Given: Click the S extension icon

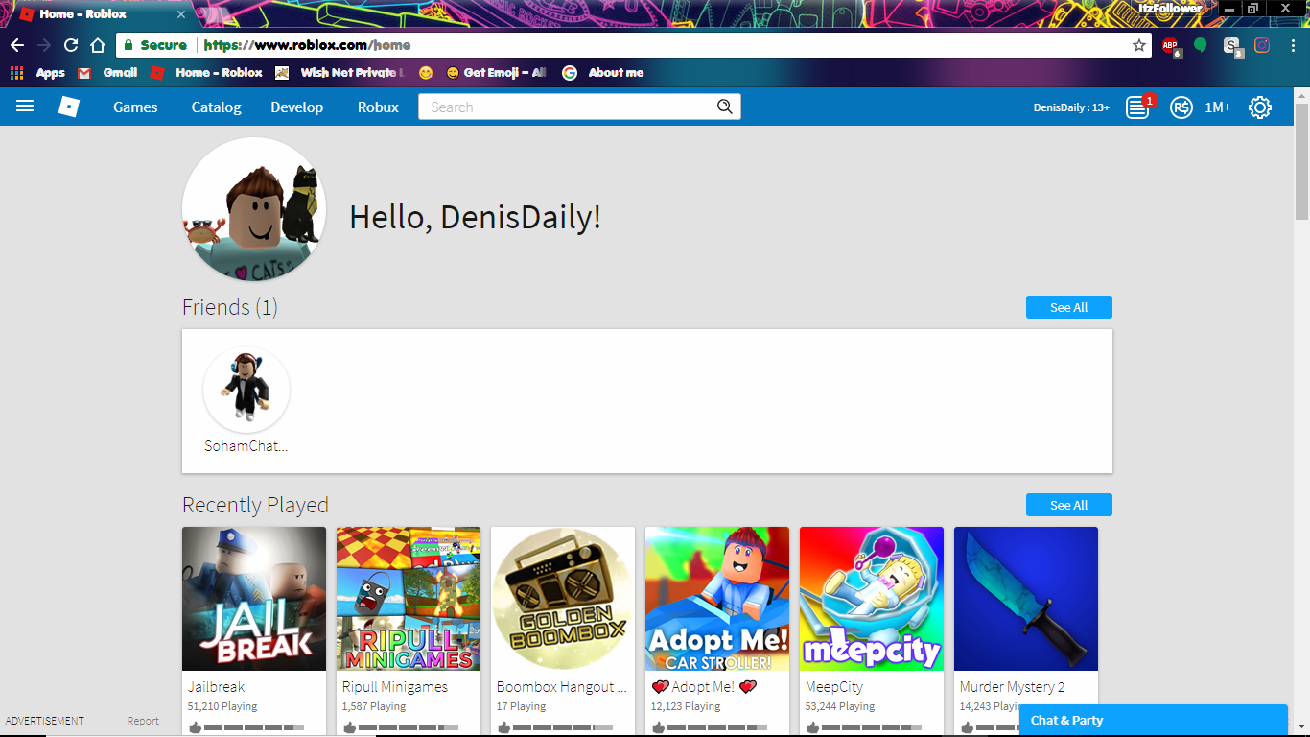Looking at the screenshot, I should point(1232,46).
